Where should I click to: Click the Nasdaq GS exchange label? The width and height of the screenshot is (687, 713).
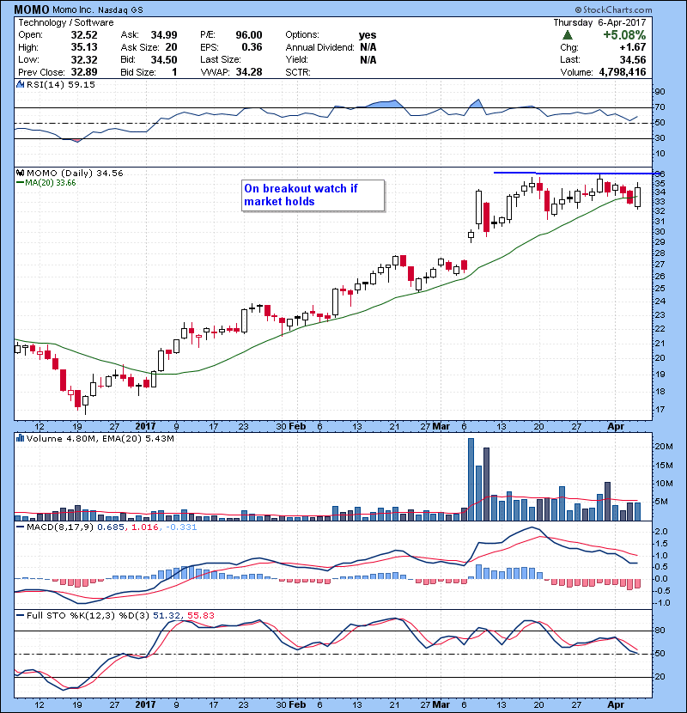pos(121,10)
